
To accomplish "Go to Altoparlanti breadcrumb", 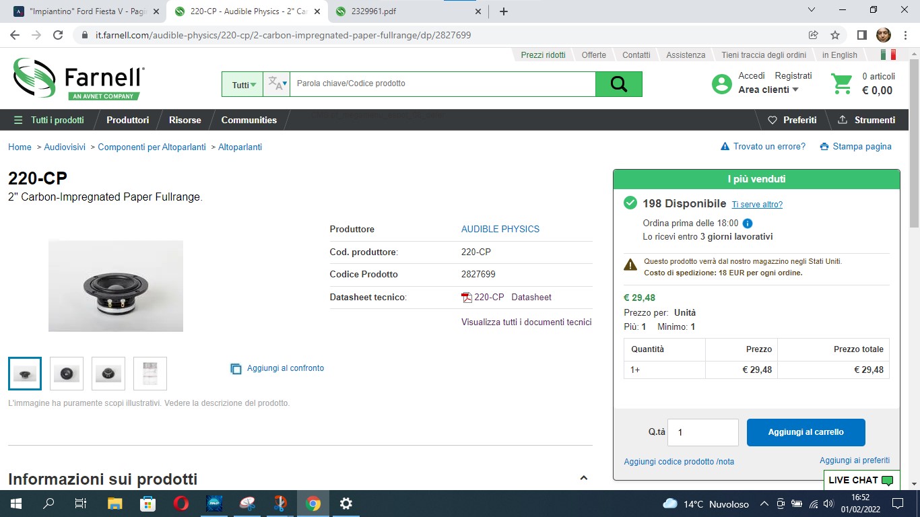I will (240, 147).
